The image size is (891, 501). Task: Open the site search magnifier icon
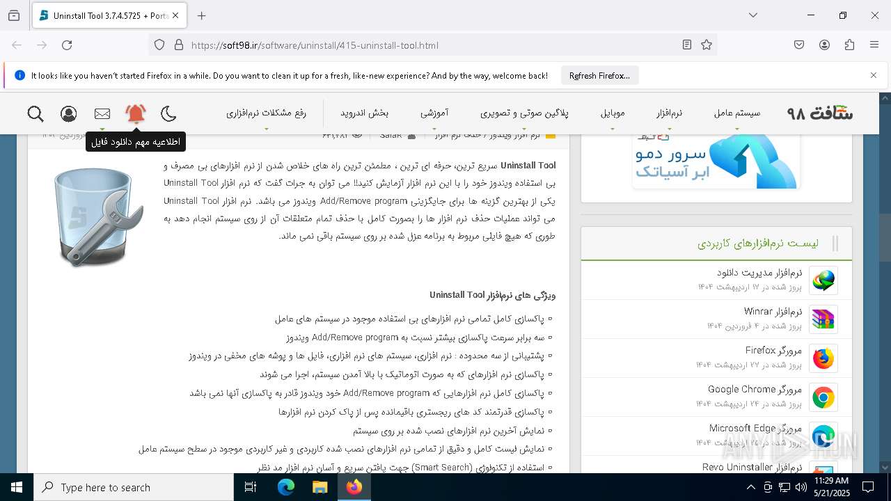coord(36,113)
